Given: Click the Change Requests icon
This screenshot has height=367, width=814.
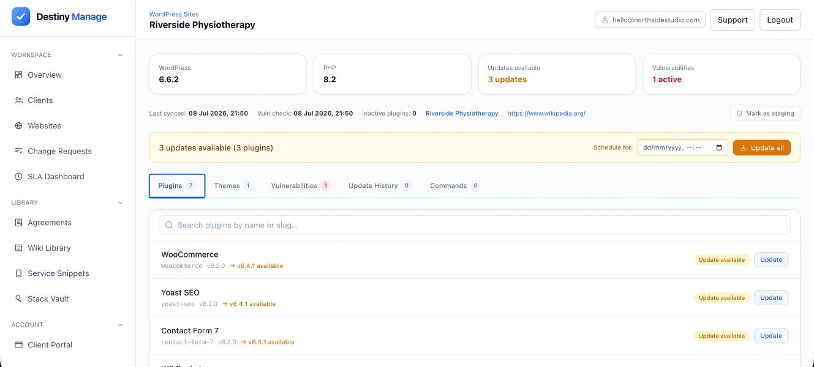Looking at the screenshot, I should click(18, 151).
